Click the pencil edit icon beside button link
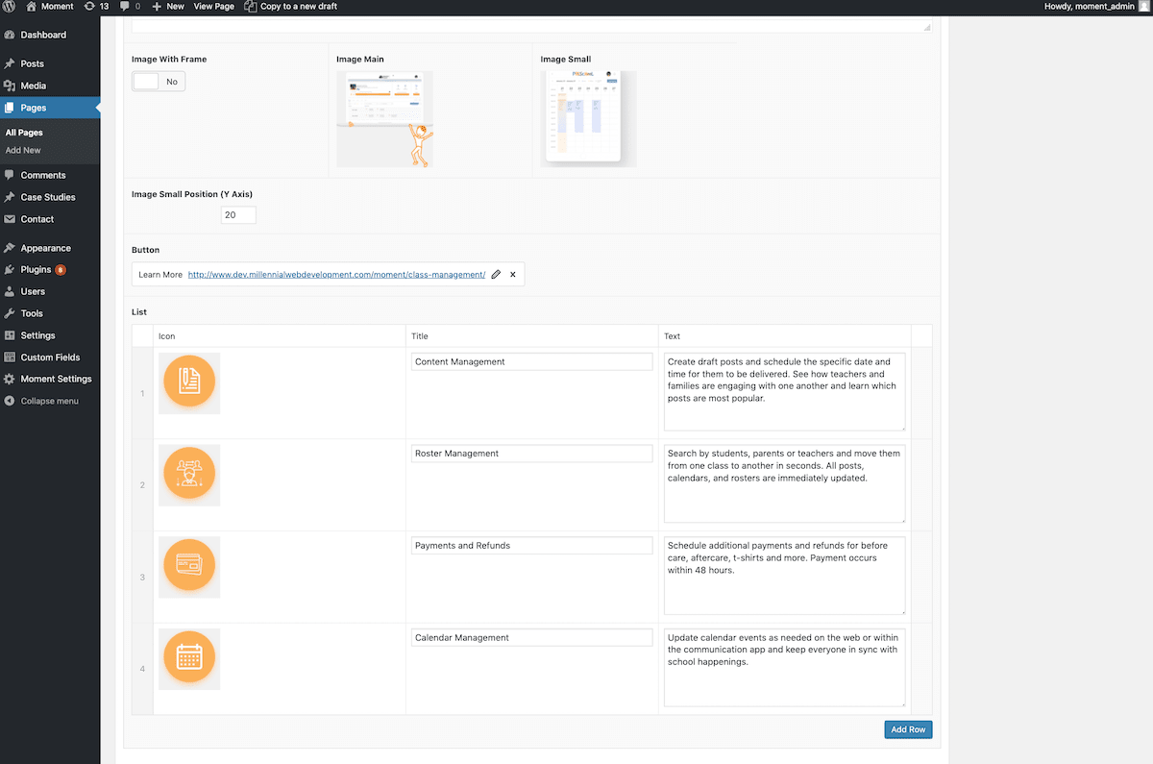 click(496, 275)
